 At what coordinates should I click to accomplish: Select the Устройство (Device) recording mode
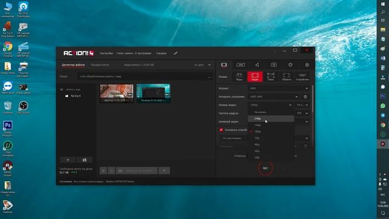(302, 77)
